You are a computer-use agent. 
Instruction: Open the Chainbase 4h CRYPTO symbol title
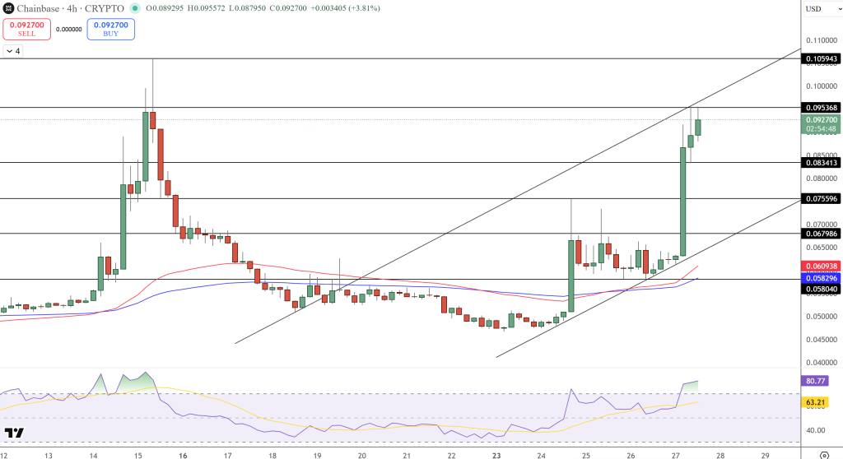[71, 8]
